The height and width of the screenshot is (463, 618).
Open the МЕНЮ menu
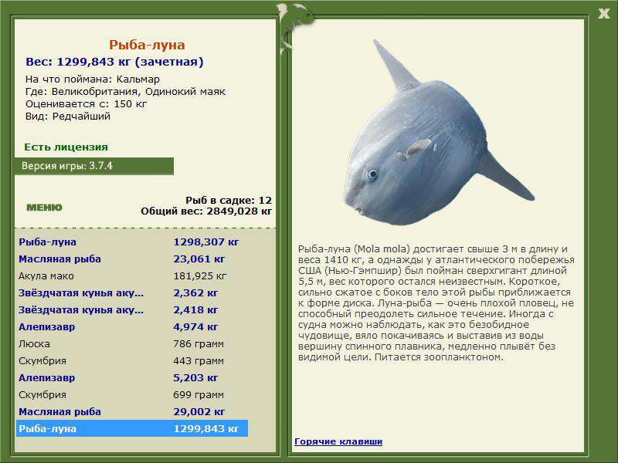[x=44, y=208]
